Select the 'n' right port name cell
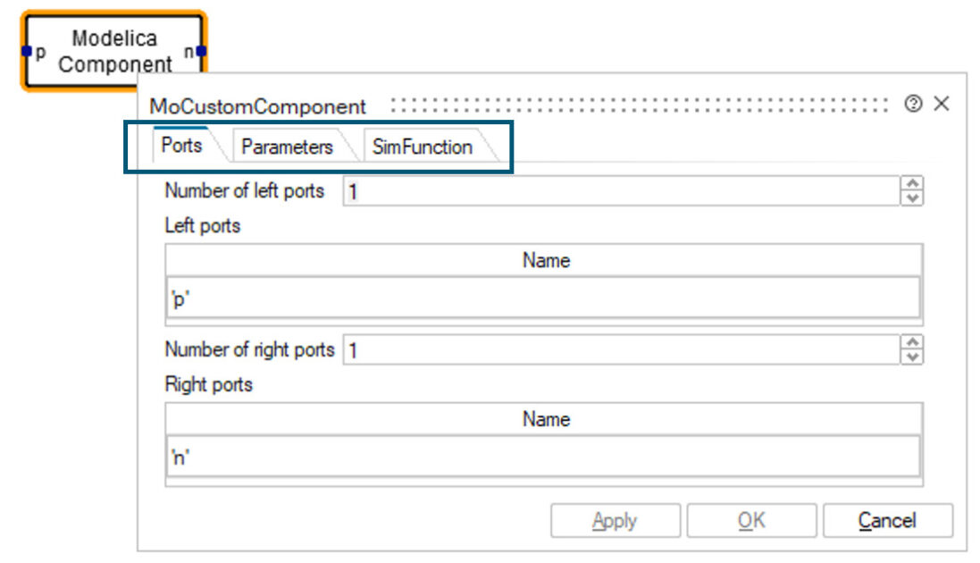This screenshot has width=980, height=563. (x=543, y=458)
